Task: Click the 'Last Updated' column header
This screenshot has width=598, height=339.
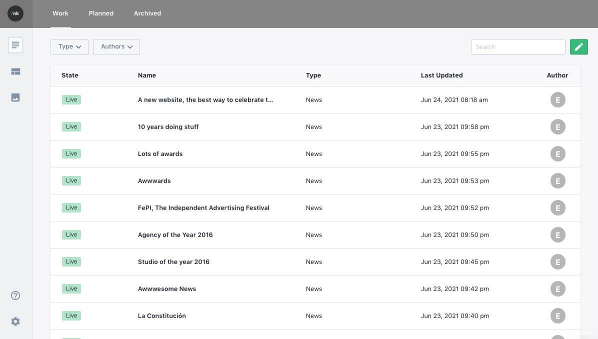Action: 441,75
